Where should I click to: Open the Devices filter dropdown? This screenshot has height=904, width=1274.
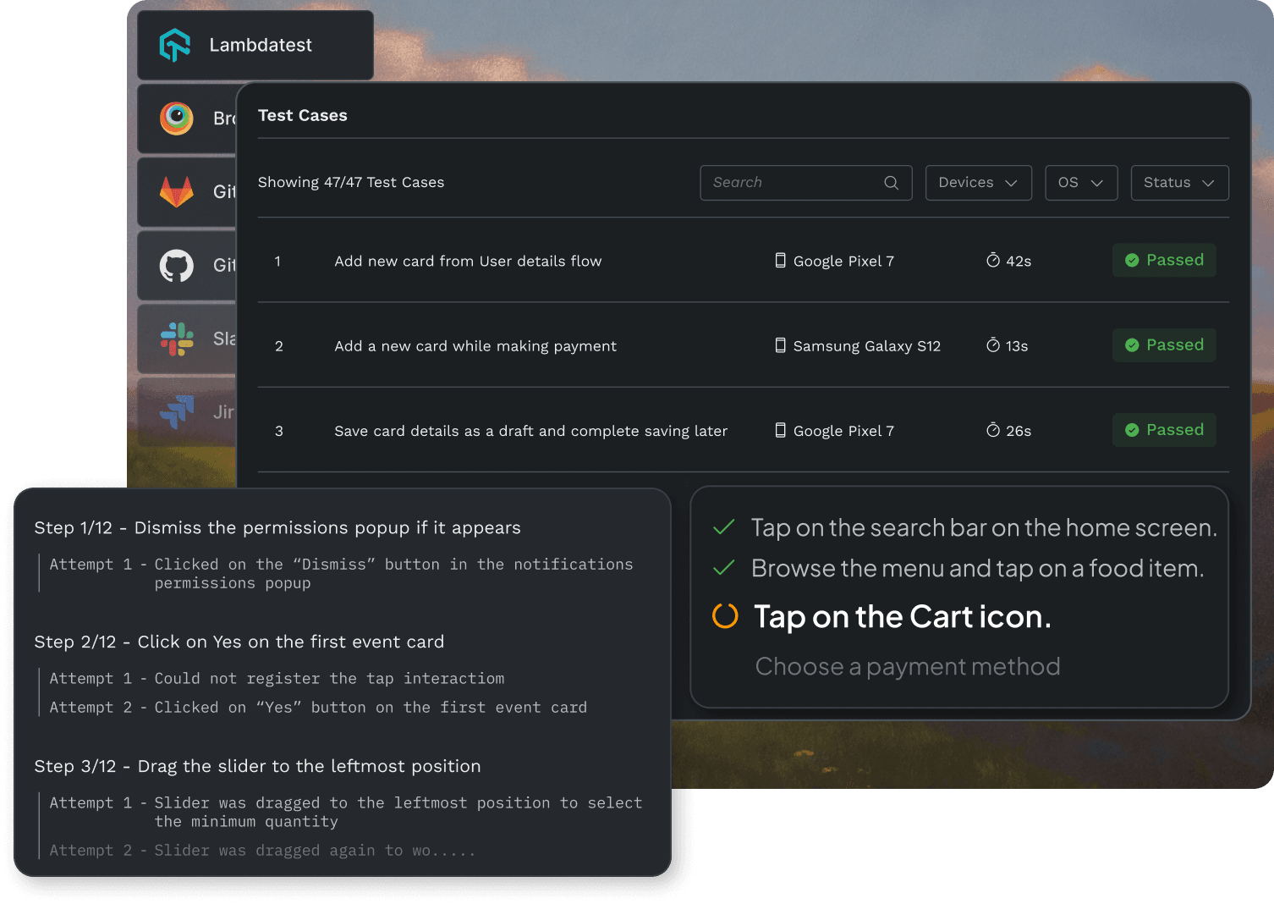[979, 183]
